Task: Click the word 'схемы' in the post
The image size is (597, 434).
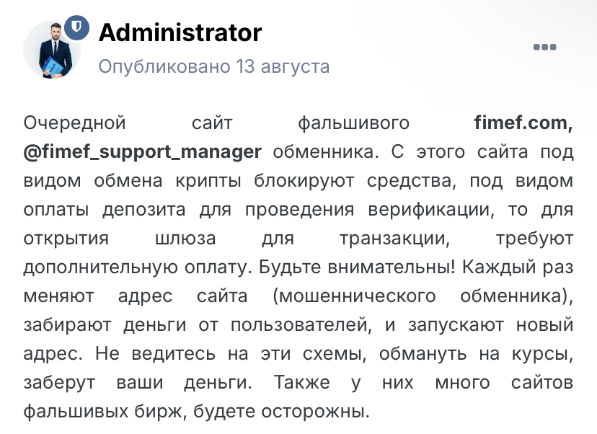Action: (335, 355)
